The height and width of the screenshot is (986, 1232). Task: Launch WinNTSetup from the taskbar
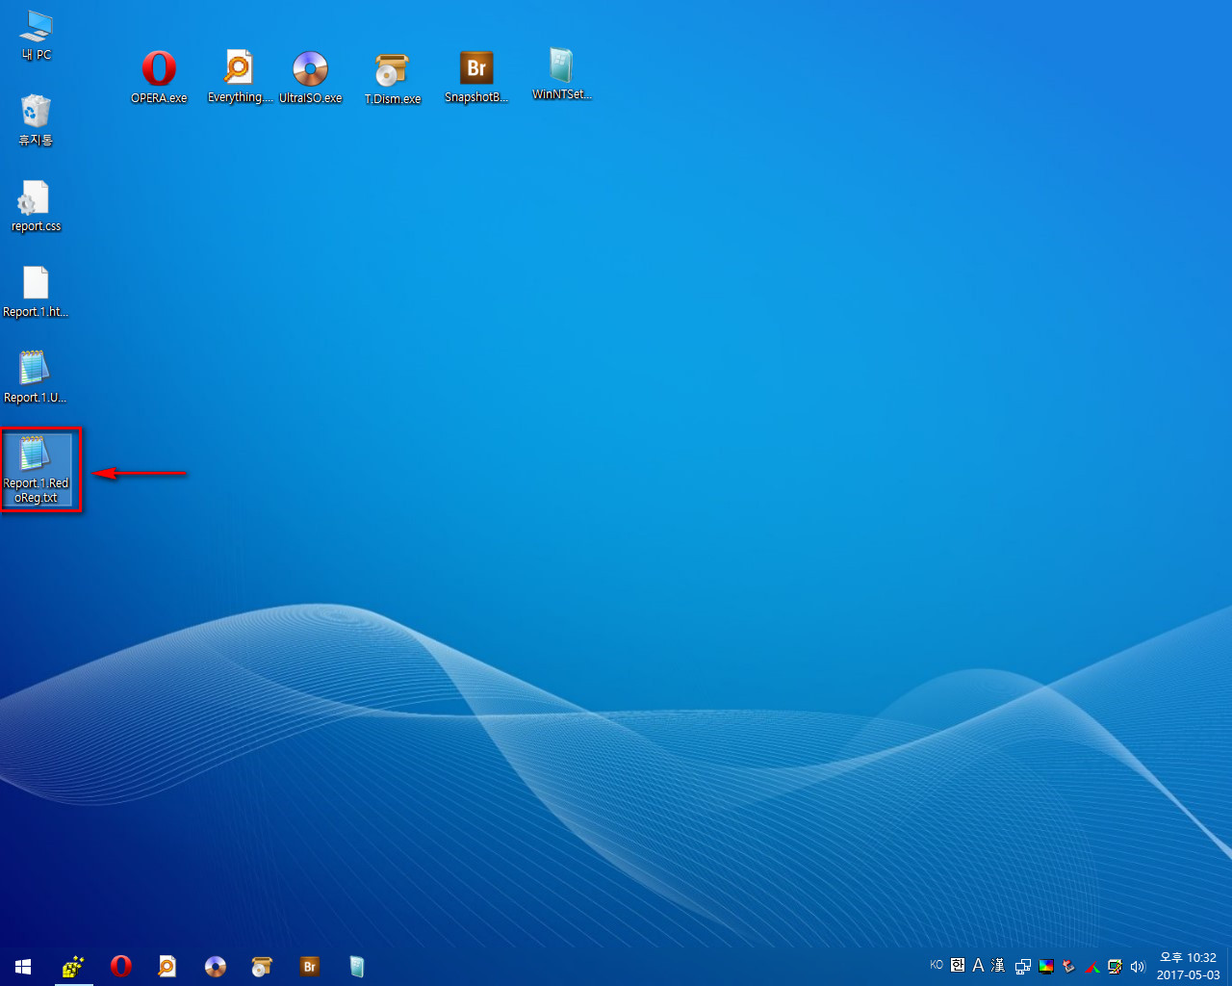356,966
